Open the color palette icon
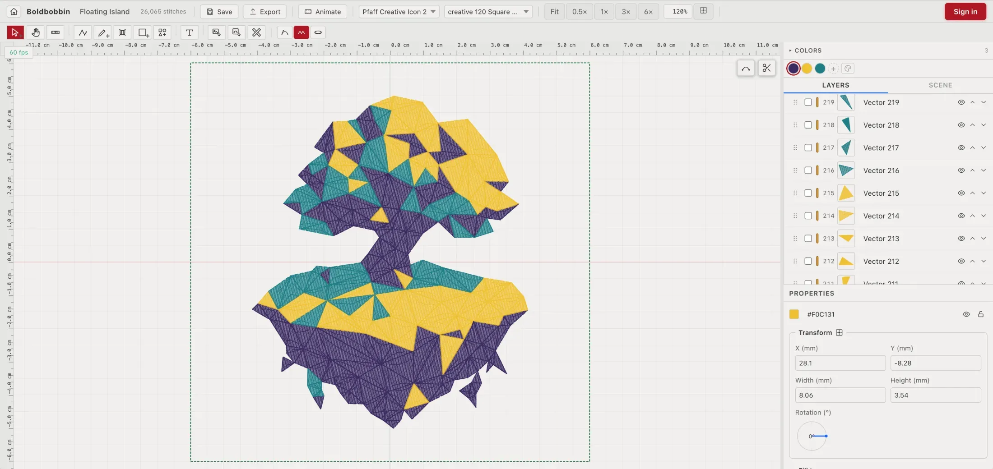The width and height of the screenshot is (993, 469). pos(848,69)
